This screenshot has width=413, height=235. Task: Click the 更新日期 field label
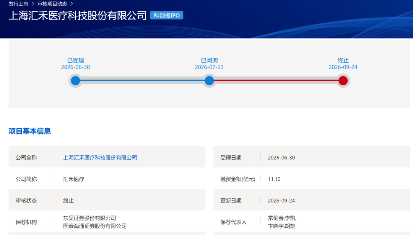coord(231,201)
